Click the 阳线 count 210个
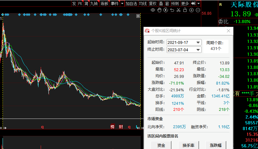This screenshot has height=149, width=258. coord(179,110)
